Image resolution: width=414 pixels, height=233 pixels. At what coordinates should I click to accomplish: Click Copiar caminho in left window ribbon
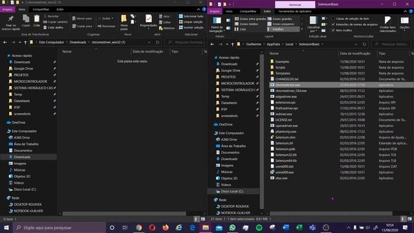pyautogui.click(x=56, y=22)
